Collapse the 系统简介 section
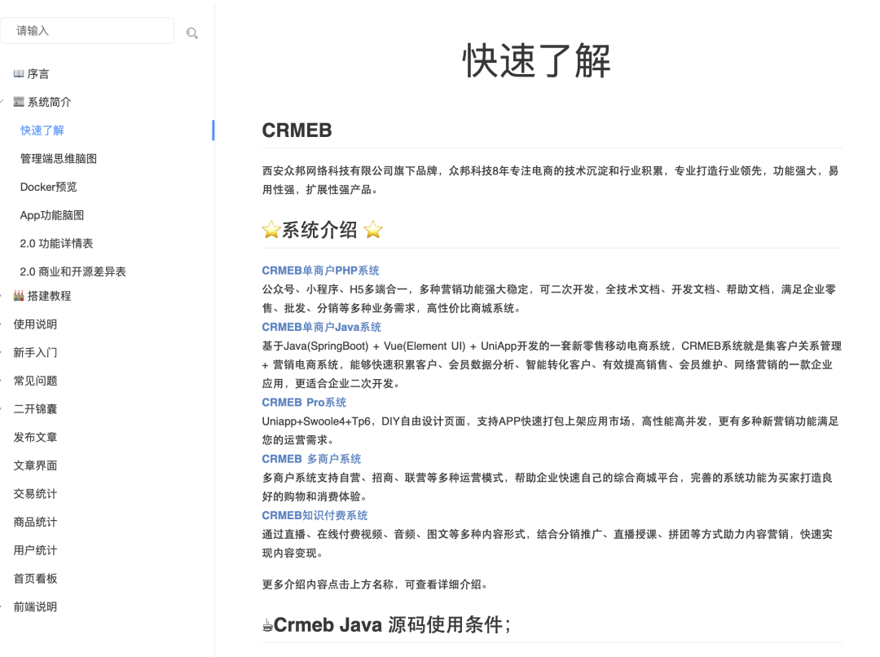The width and height of the screenshot is (880, 657). pos(2,102)
